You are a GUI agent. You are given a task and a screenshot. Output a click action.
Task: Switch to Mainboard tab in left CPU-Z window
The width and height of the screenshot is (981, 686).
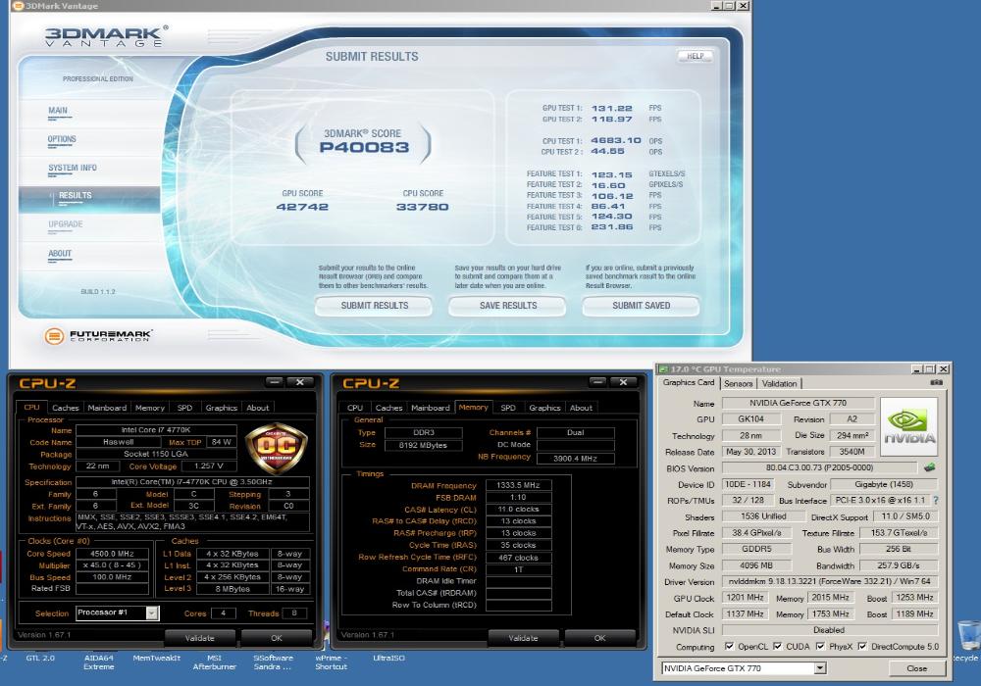[x=107, y=408]
